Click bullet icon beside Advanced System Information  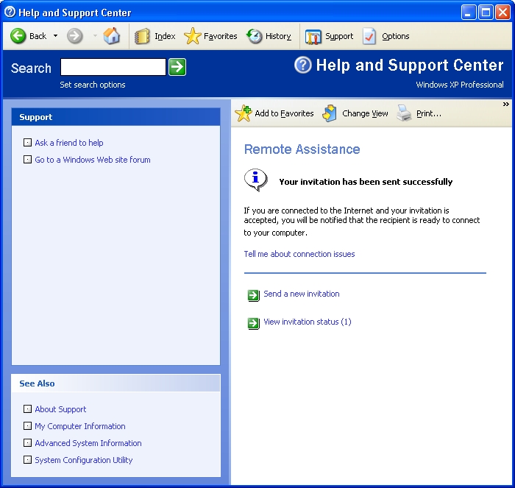(28, 442)
